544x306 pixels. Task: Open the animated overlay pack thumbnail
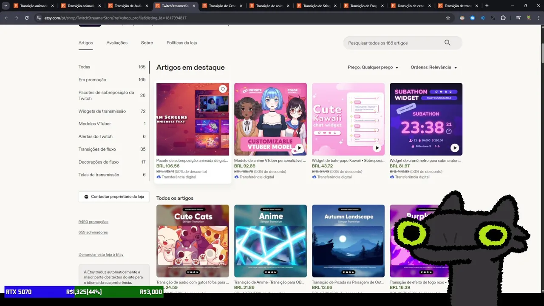[x=193, y=119]
